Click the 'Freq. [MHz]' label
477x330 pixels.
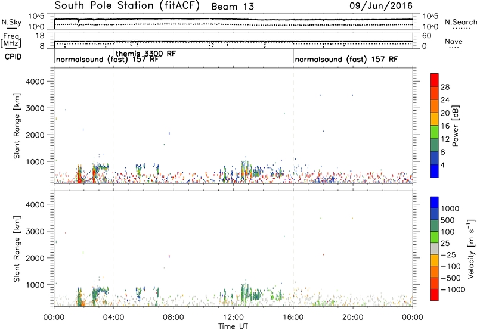(x=11, y=41)
